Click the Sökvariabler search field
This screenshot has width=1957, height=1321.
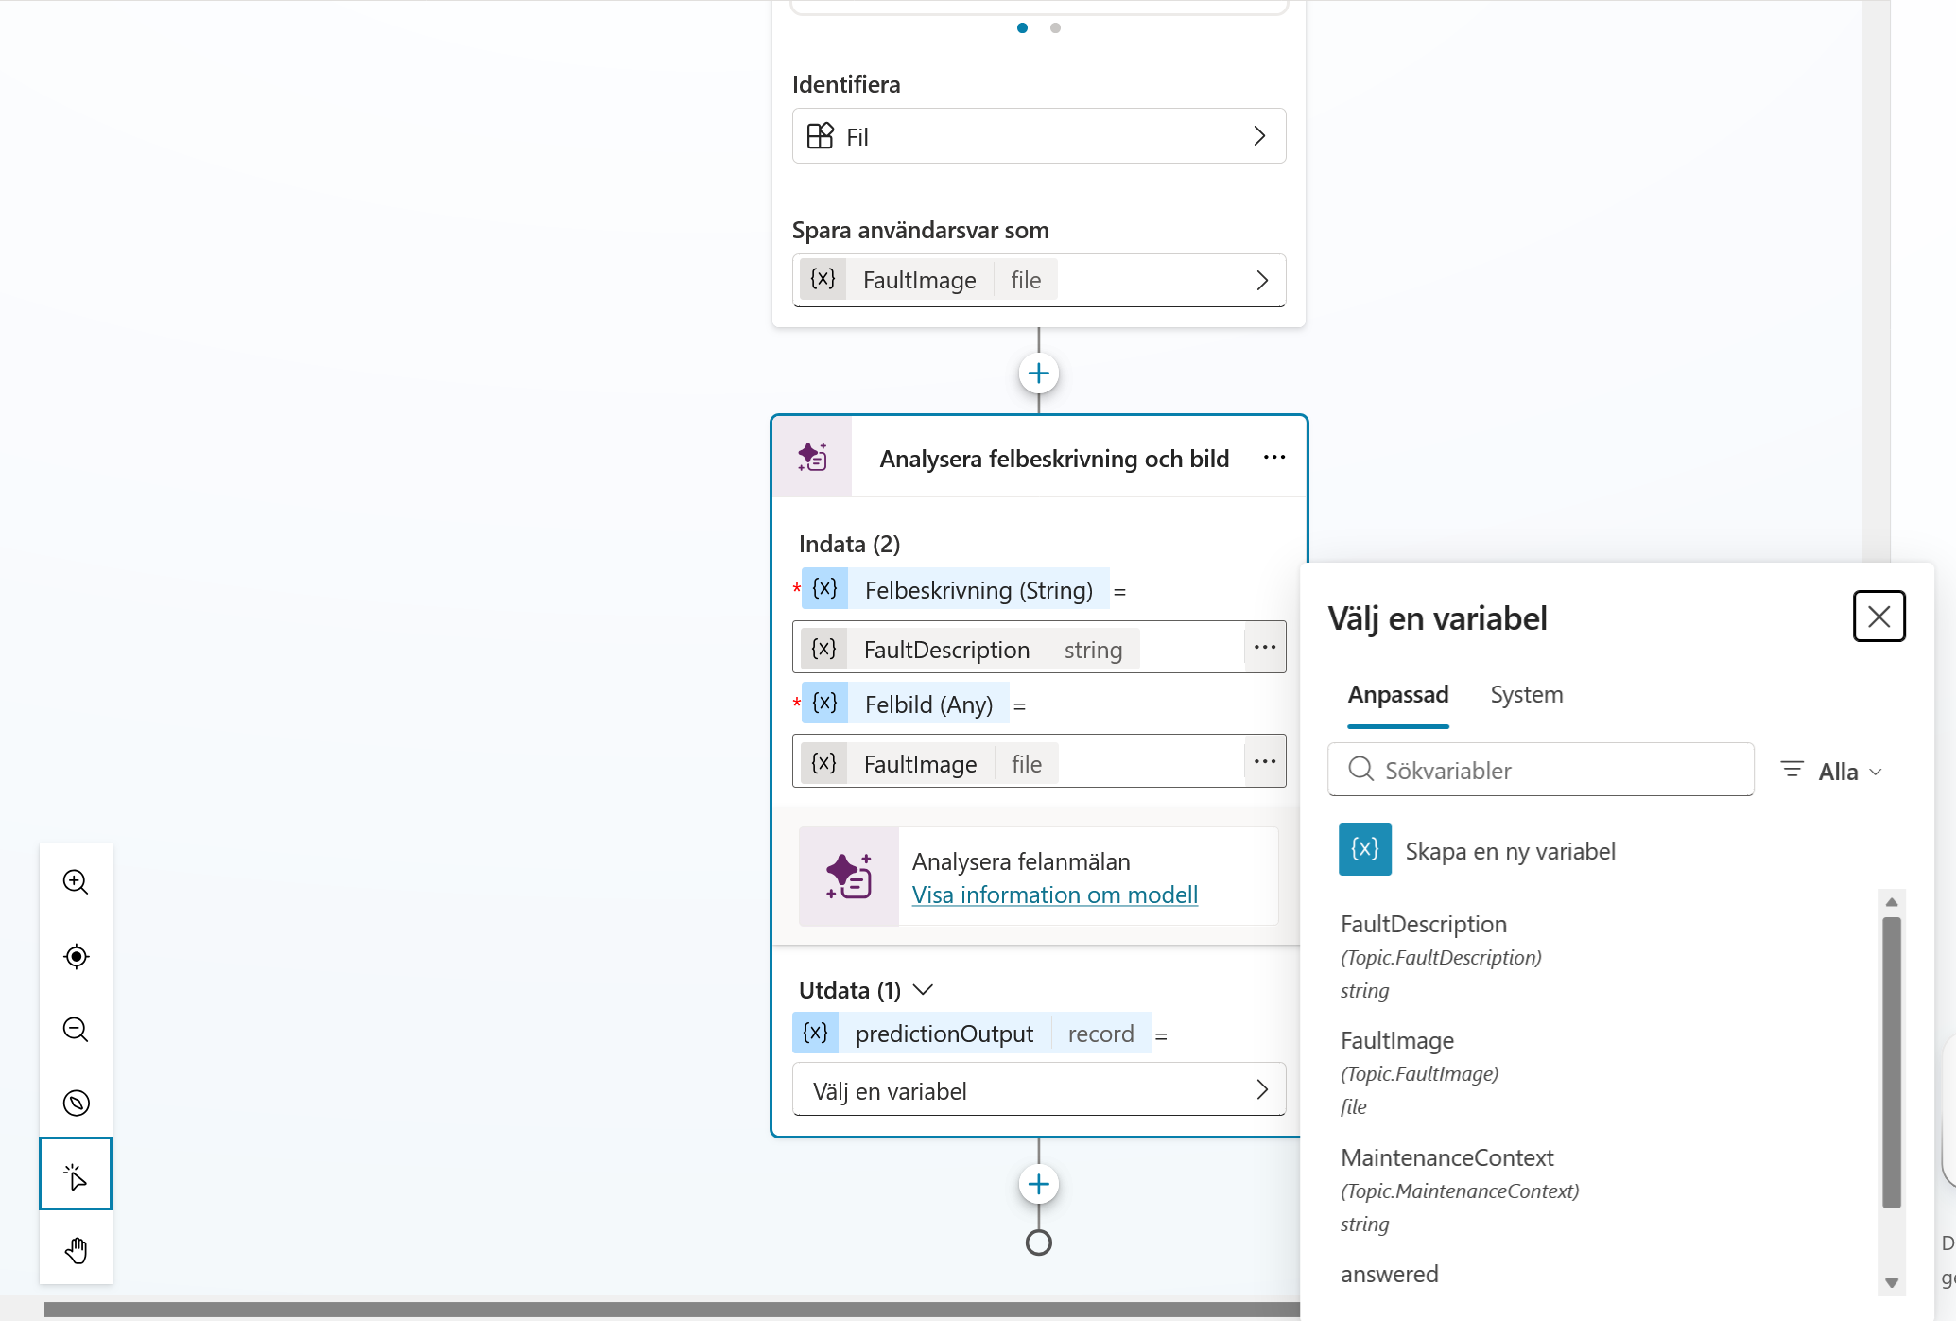point(1540,770)
